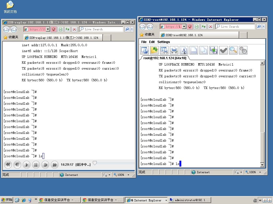Select the root@192.168.1.124 [64x18] session tab
The height and width of the screenshot is (204, 273).
tap(165, 58)
